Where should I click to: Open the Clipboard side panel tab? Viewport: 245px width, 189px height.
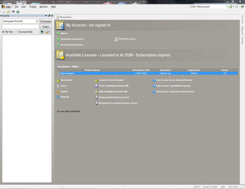click(x=242, y=30)
